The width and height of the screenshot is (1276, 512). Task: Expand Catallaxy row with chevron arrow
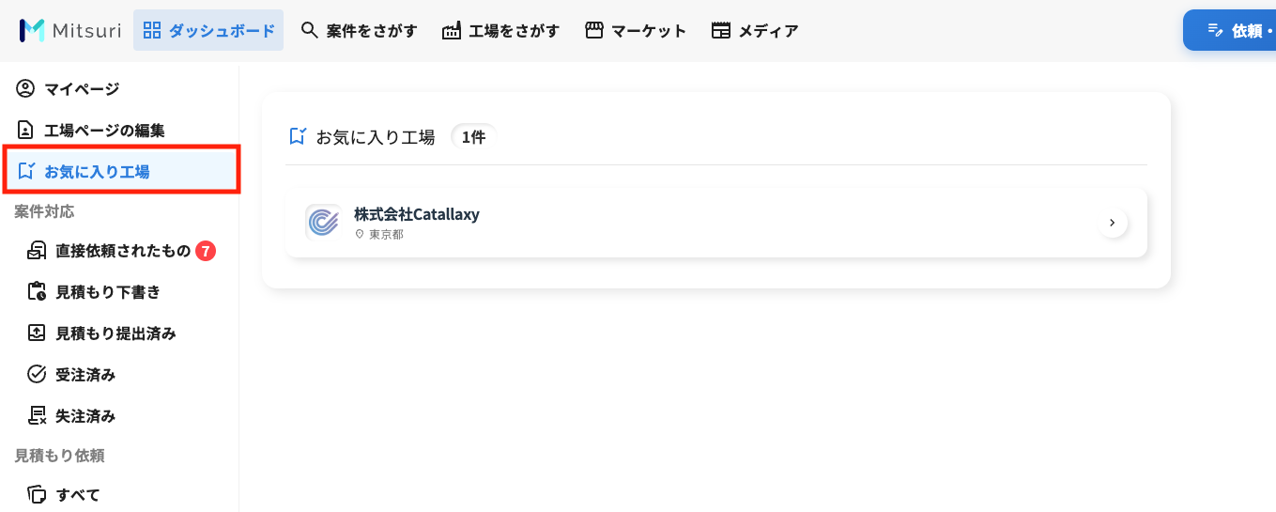click(1113, 223)
